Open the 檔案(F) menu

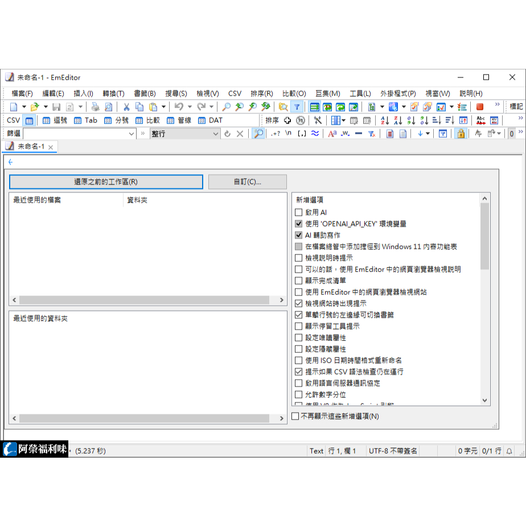coord(22,93)
